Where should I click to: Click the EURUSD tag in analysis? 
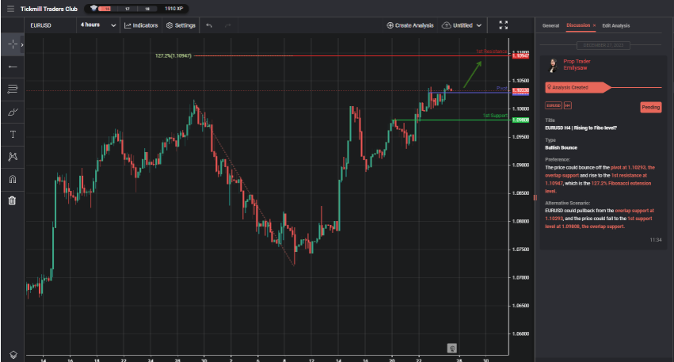pyautogui.click(x=554, y=105)
